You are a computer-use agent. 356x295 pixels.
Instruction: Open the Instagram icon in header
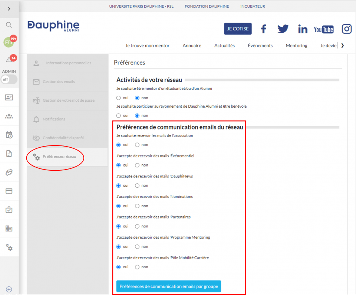coord(346,29)
